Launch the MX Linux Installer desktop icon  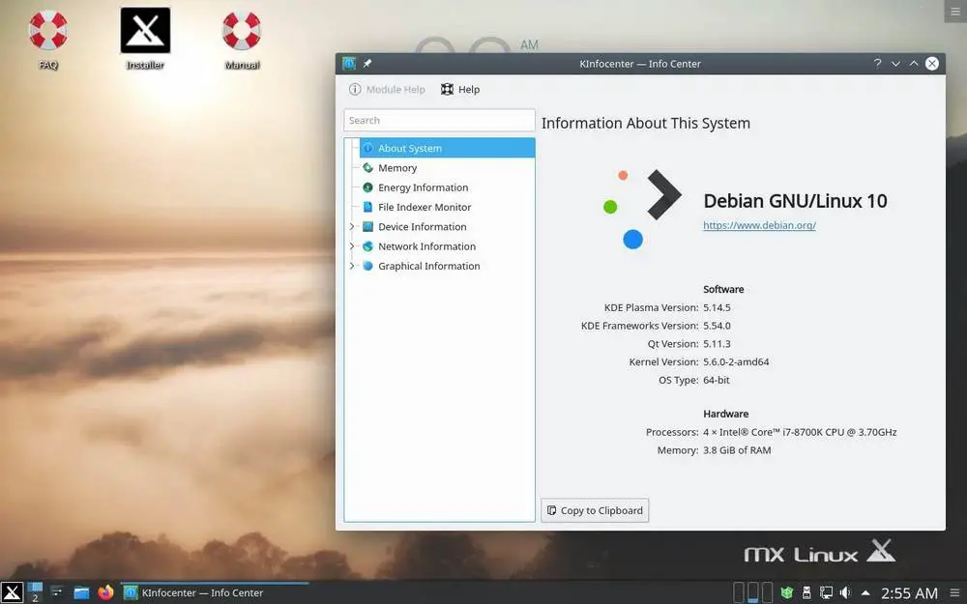[145, 39]
